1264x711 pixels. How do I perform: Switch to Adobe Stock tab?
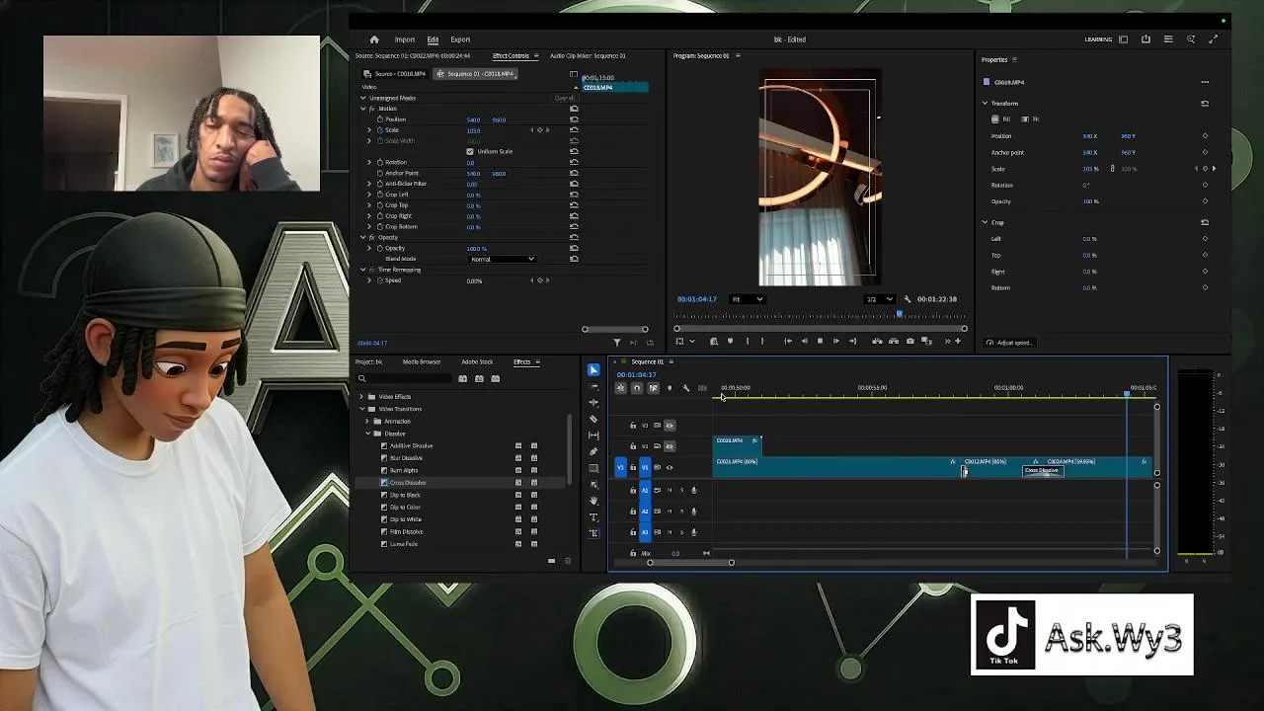[477, 362]
